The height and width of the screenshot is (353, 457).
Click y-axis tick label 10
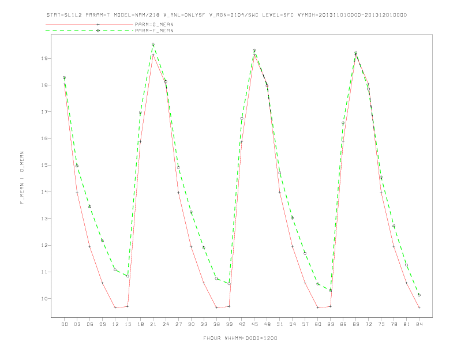pyautogui.click(x=44, y=299)
